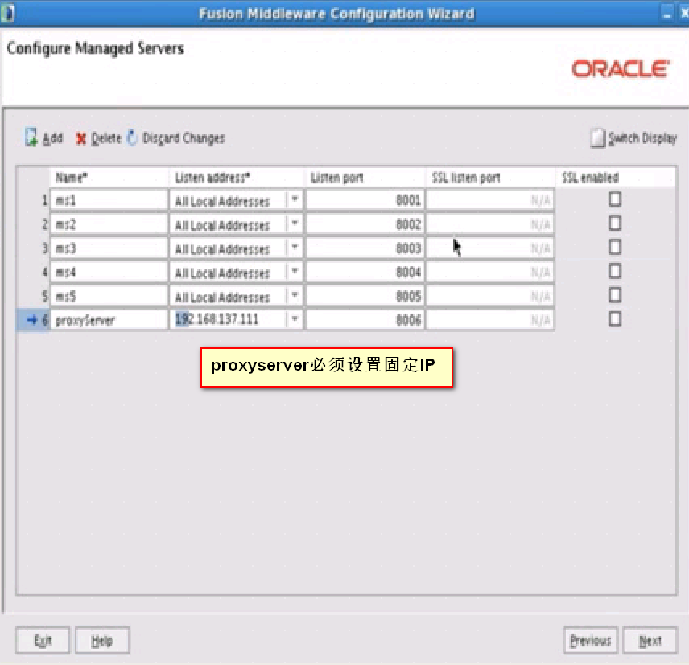Click the Delete toolbar label

pos(106,138)
